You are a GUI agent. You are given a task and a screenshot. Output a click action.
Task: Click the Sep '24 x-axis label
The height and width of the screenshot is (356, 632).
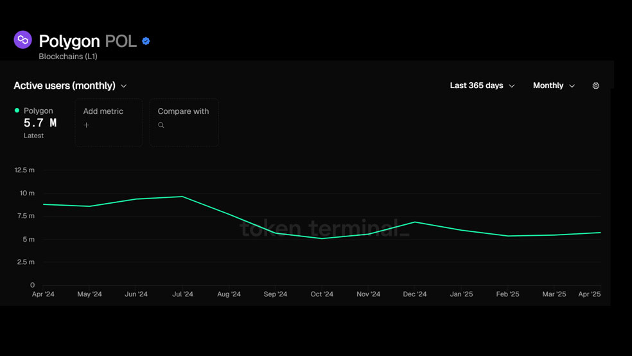click(x=276, y=294)
